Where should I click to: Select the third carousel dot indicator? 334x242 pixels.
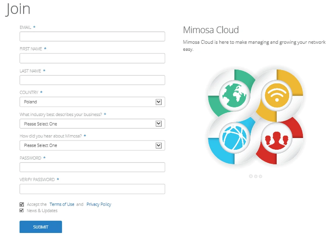[261, 176]
